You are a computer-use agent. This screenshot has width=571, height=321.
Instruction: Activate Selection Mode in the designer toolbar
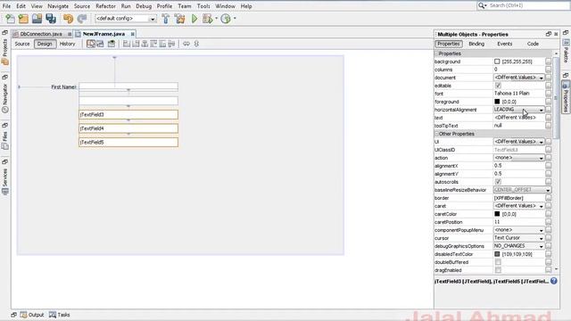coord(91,44)
